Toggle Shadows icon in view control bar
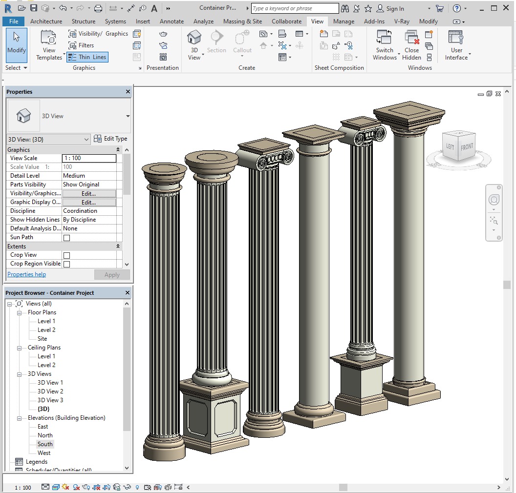 76,487
